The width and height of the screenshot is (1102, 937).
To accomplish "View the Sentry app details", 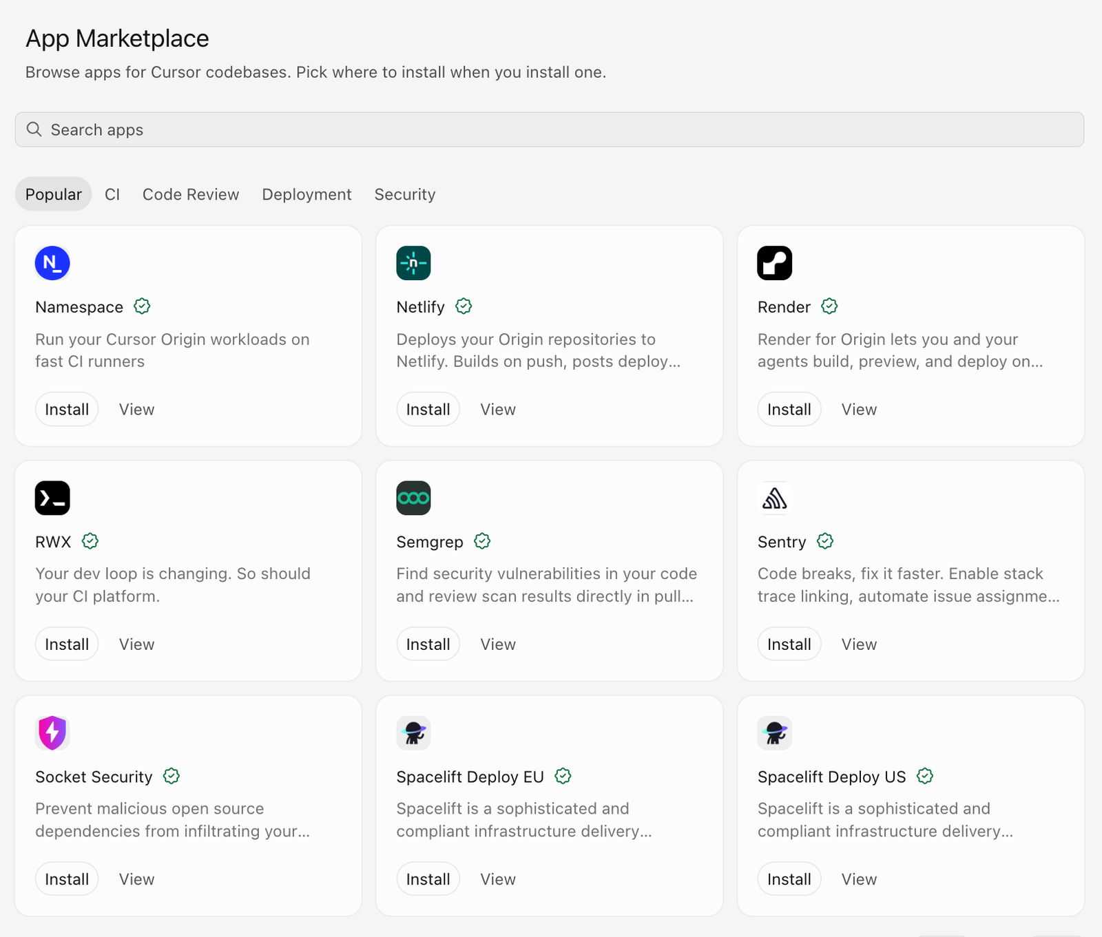I will point(859,644).
